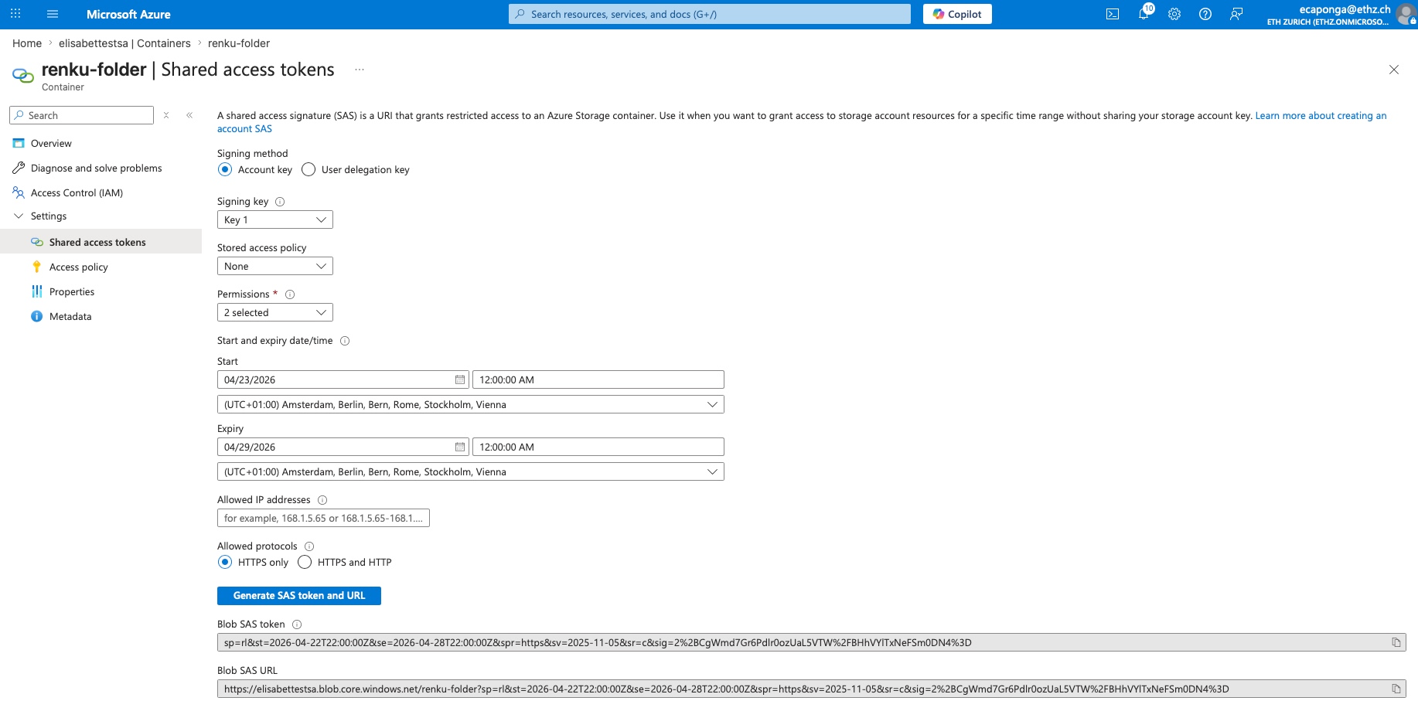Click the Start and expiry info icon

[x=345, y=341]
